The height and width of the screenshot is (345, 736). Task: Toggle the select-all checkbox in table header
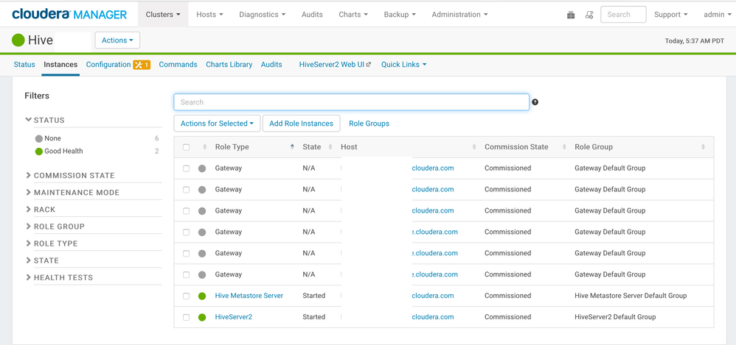tap(187, 147)
